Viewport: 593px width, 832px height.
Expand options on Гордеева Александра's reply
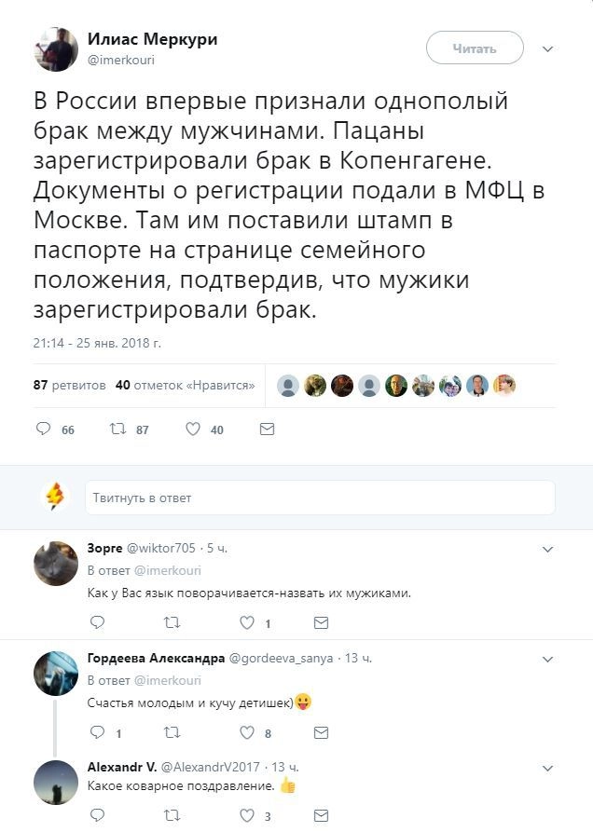coord(547,659)
